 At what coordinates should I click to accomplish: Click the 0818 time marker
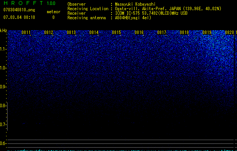[x=184, y=32]
